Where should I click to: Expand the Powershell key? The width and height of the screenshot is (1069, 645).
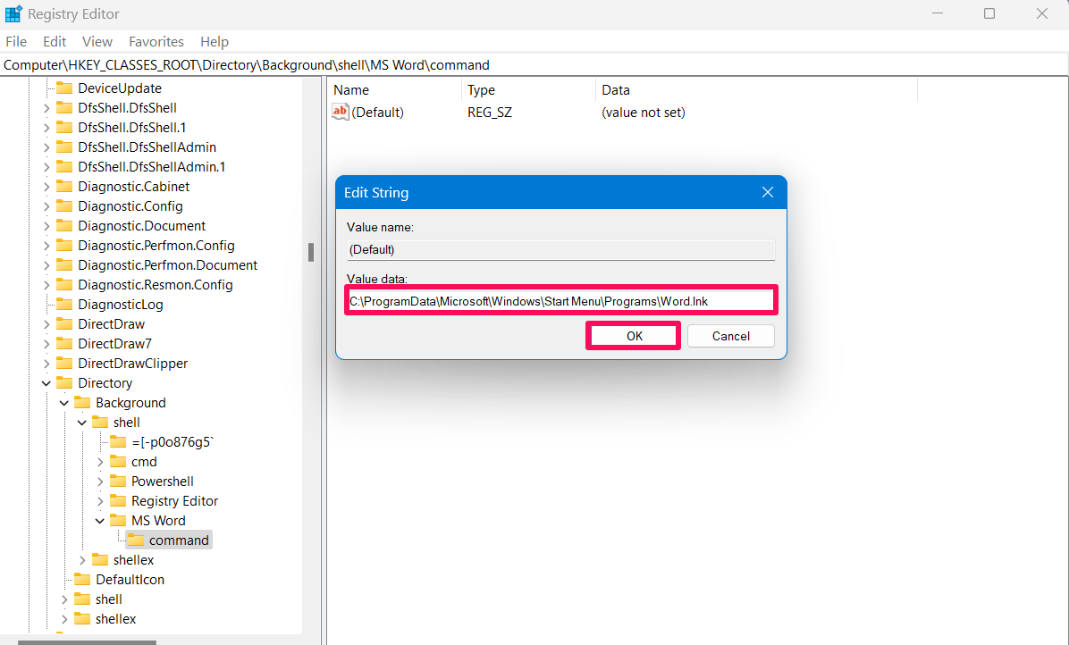[100, 482]
